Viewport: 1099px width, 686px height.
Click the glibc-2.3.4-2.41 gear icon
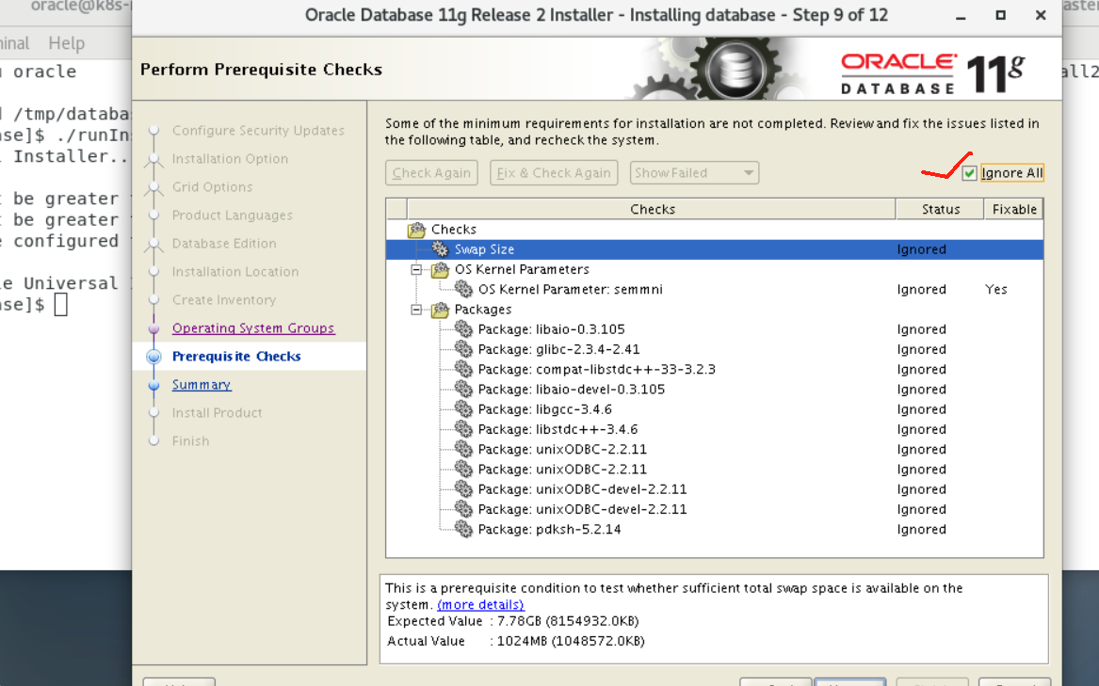point(463,349)
